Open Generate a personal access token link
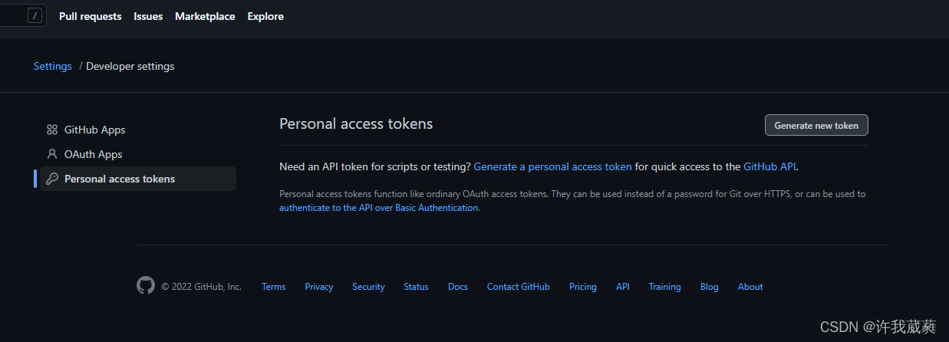The image size is (949, 342). tap(552, 166)
